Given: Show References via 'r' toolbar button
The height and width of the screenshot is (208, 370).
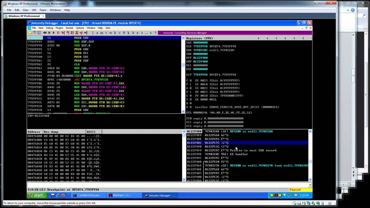Looking at the screenshot, I should tap(142, 33).
